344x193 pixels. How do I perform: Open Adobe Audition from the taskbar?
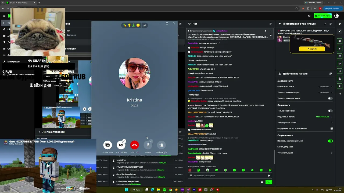coord(194,190)
